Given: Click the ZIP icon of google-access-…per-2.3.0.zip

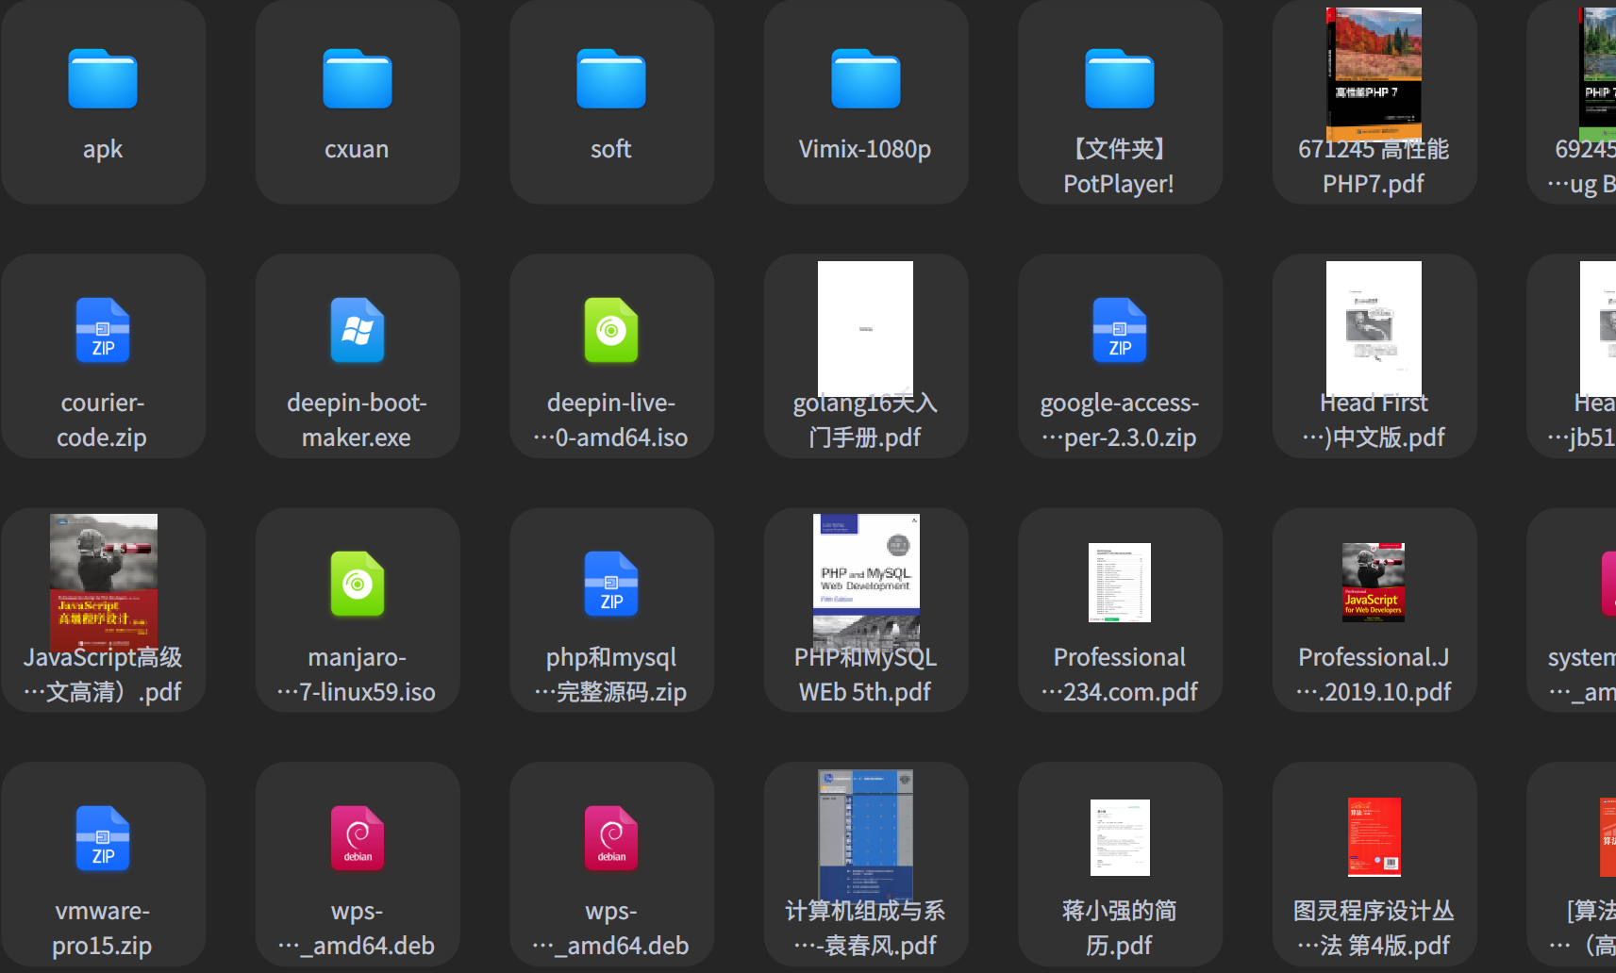Looking at the screenshot, I should (x=1120, y=330).
